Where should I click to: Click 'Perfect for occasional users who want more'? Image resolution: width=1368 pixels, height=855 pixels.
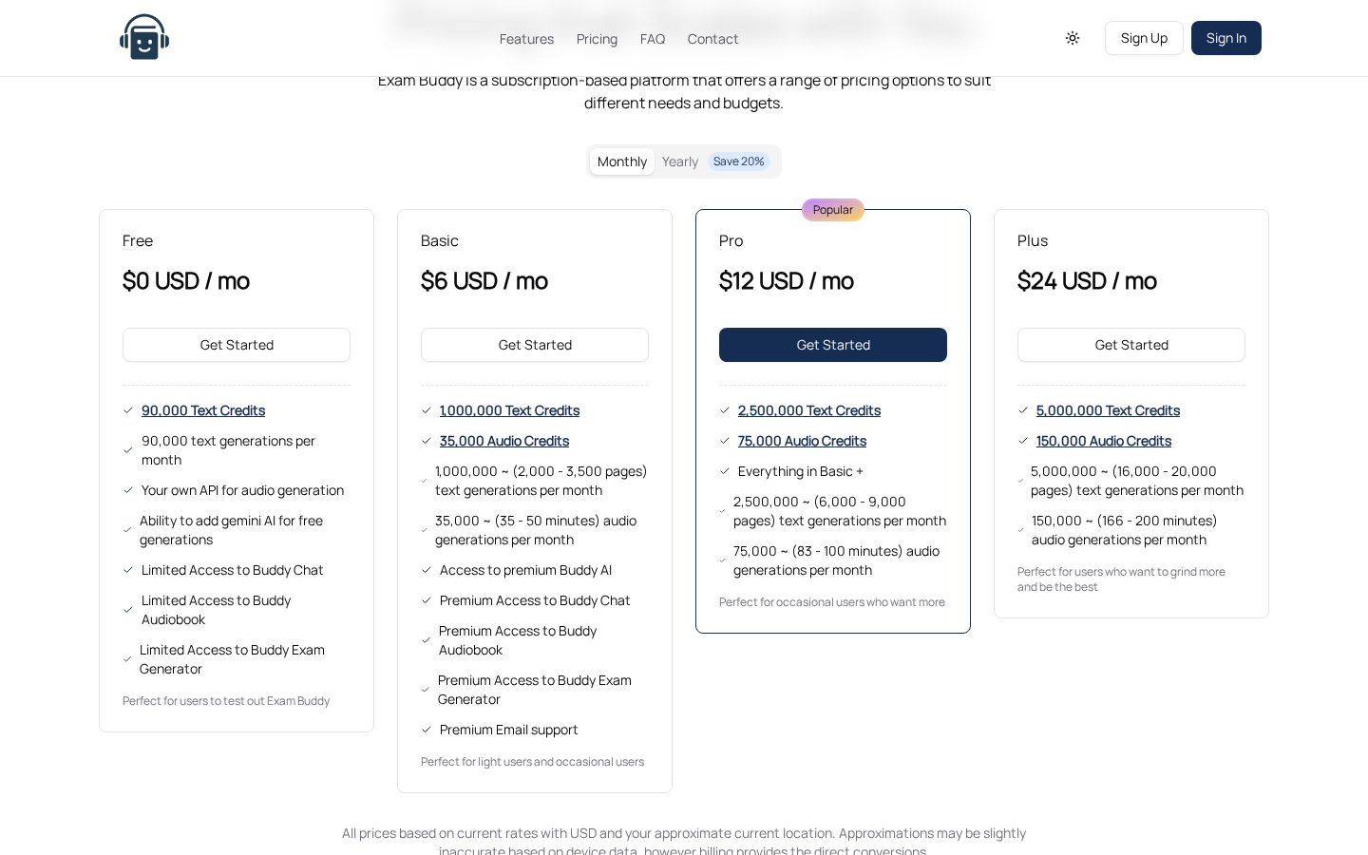832,602
